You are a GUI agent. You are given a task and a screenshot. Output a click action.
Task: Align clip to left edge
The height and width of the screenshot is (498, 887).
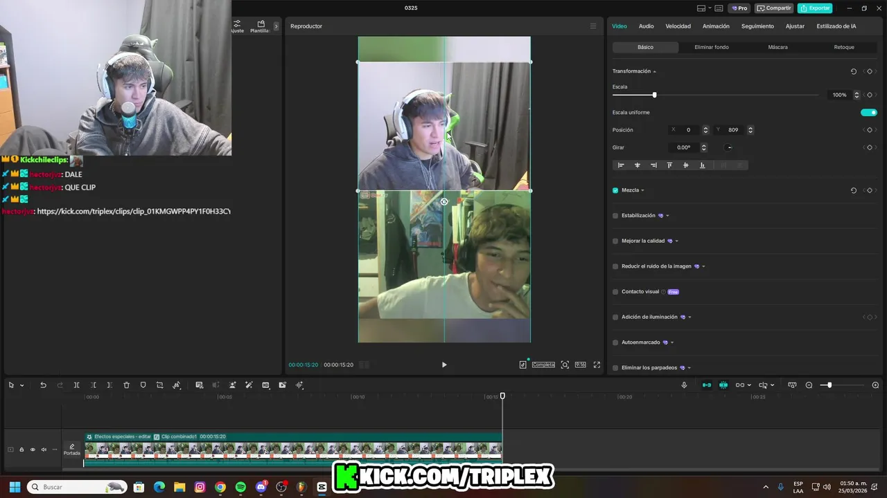621,165
